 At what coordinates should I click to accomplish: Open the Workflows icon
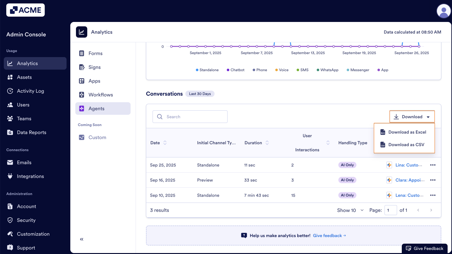click(x=81, y=95)
